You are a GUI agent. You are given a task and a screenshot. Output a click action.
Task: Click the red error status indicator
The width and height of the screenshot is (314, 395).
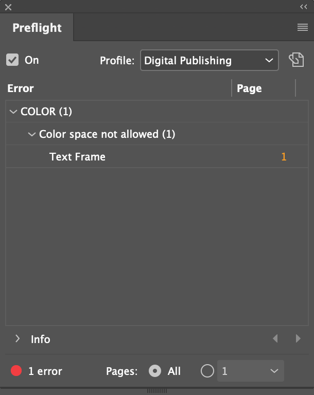(x=16, y=371)
